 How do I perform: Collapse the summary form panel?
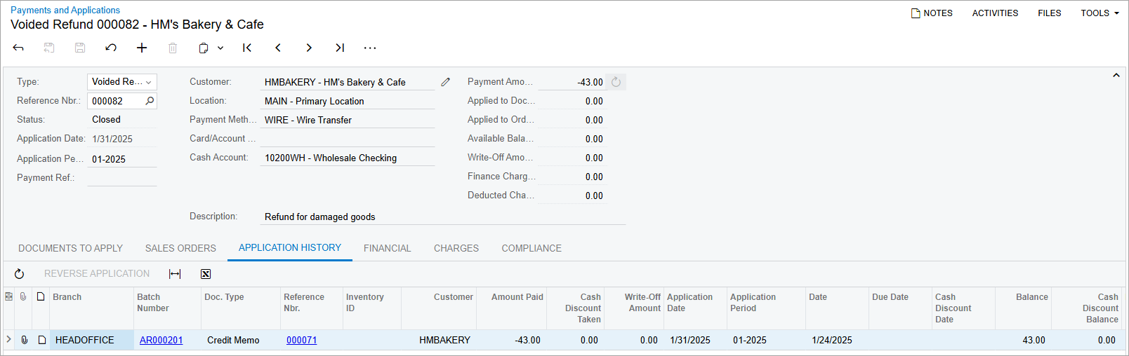1116,76
